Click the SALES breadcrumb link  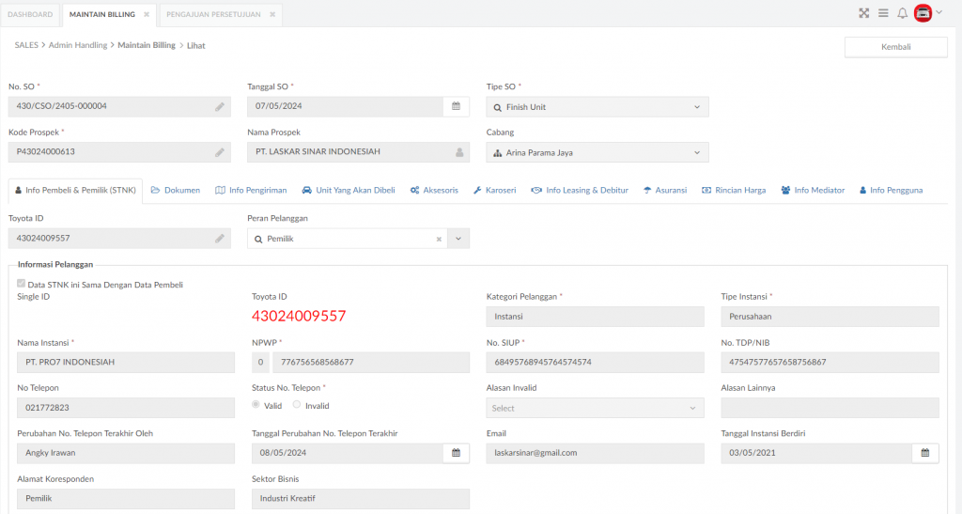(x=26, y=45)
